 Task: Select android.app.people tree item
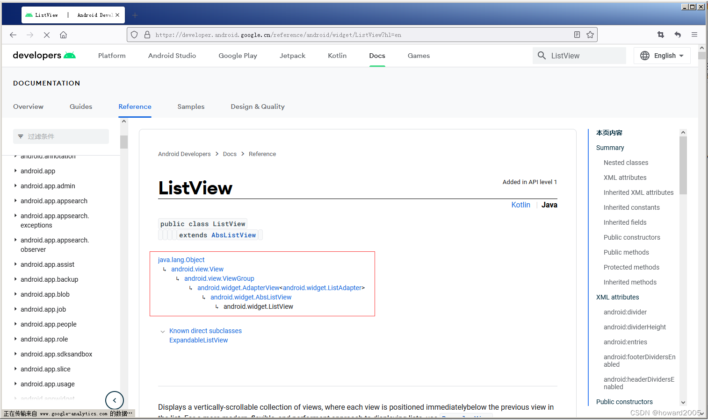[x=48, y=324]
